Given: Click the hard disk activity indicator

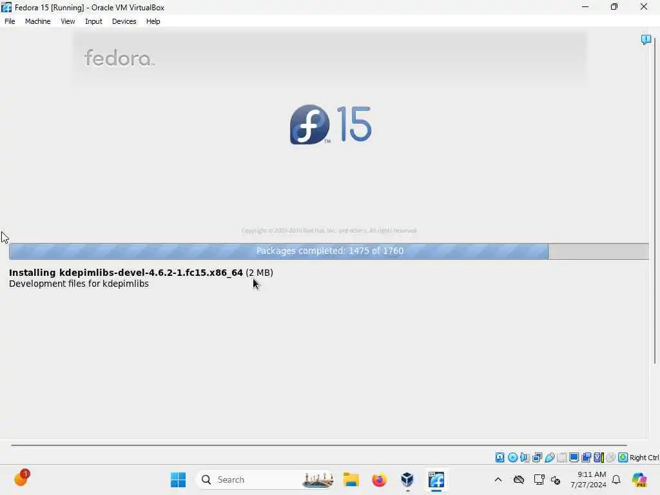Looking at the screenshot, I should point(500,457).
